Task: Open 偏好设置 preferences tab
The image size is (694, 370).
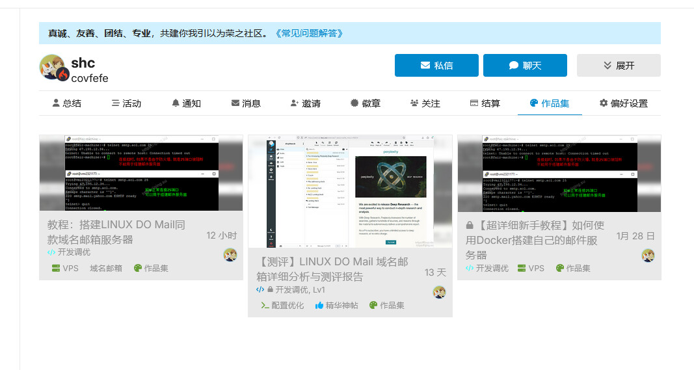Action: coord(624,103)
